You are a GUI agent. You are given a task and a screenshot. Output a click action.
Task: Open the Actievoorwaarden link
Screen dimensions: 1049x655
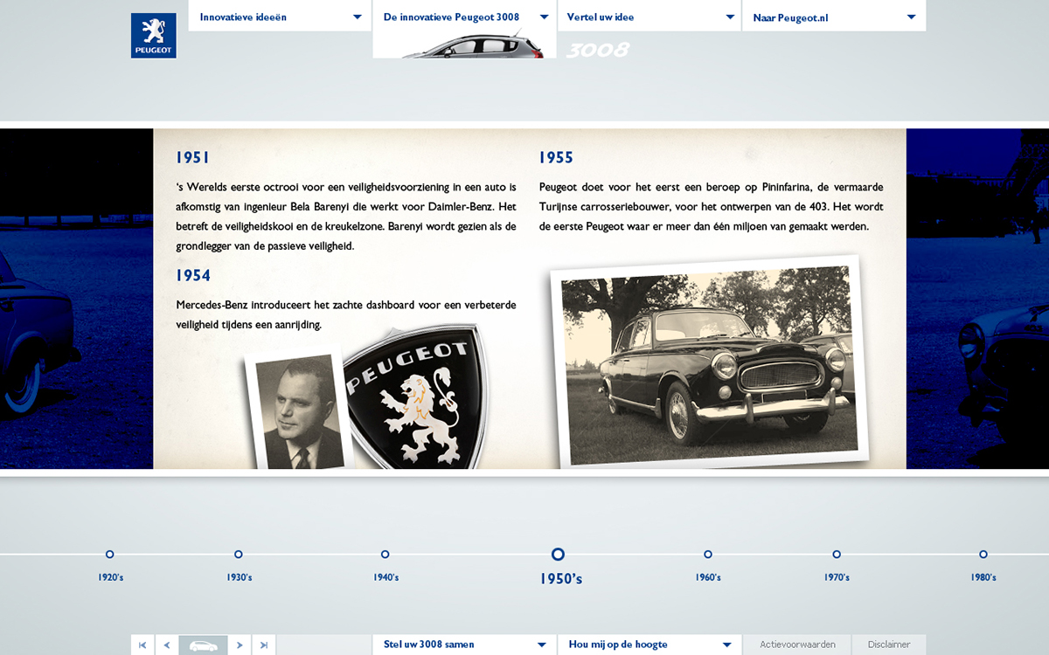coord(797,645)
